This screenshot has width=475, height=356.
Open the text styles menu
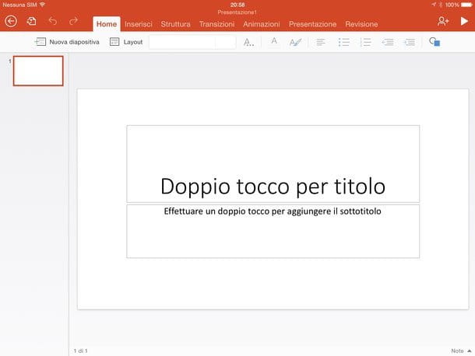click(295, 42)
